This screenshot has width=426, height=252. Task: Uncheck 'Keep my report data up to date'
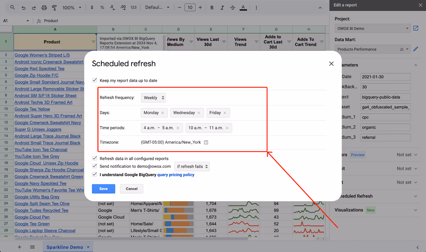[95, 80]
